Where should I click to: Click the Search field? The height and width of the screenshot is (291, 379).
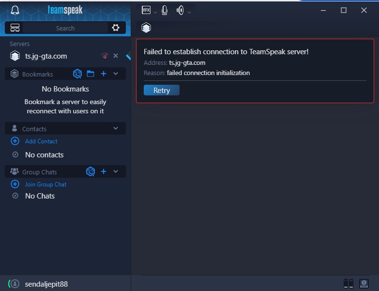[65, 28]
